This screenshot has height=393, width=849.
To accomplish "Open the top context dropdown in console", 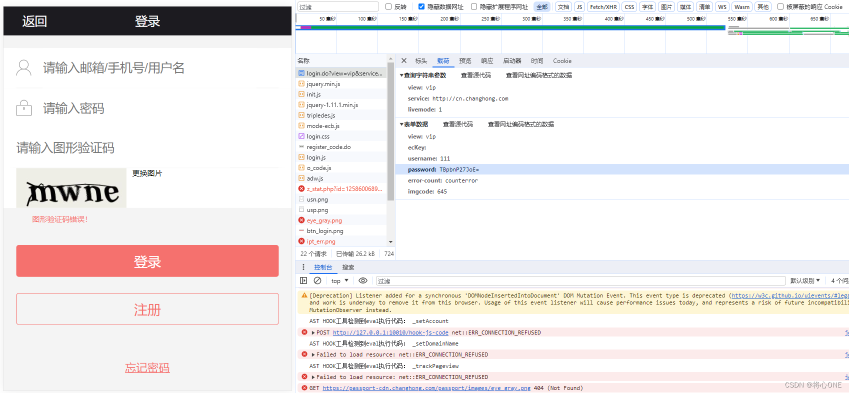I will click(340, 281).
